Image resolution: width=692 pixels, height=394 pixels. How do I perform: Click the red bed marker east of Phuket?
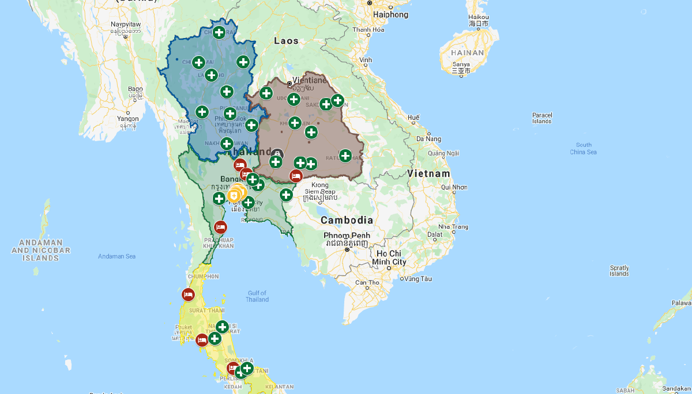click(x=202, y=340)
